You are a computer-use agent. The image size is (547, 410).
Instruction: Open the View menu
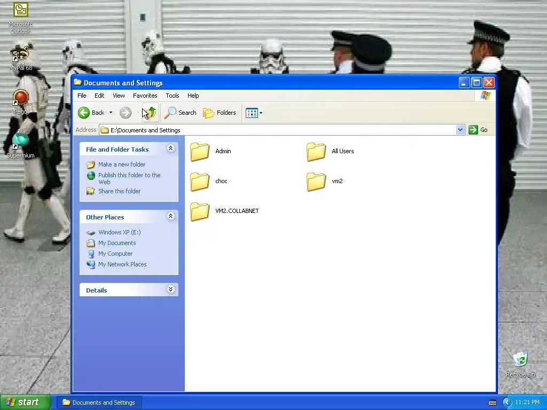(x=119, y=96)
